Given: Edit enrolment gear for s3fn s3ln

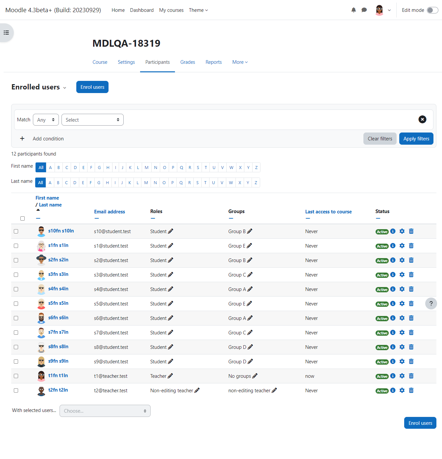Looking at the screenshot, I should pyautogui.click(x=402, y=275).
